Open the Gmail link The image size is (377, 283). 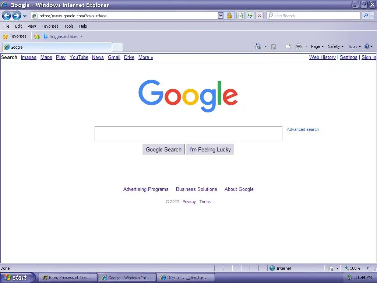[x=114, y=57]
